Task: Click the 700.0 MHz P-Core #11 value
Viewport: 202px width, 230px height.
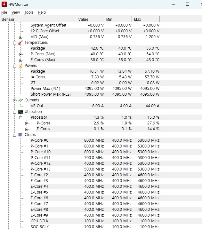Action: [94, 157]
